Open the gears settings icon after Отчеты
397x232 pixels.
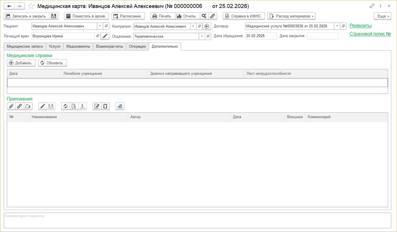coord(204,16)
